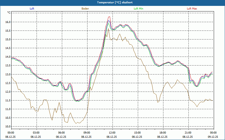Click the chart title Temperatur [°C] skaliert
The width and height of the screenshot is (225, 140).
(112, 2)
